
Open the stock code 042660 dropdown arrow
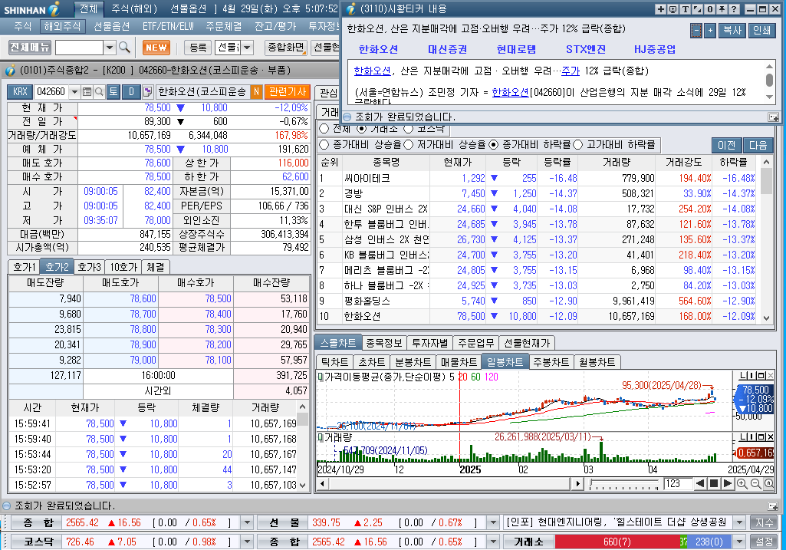pyautogui.click(x=74, y=92)
